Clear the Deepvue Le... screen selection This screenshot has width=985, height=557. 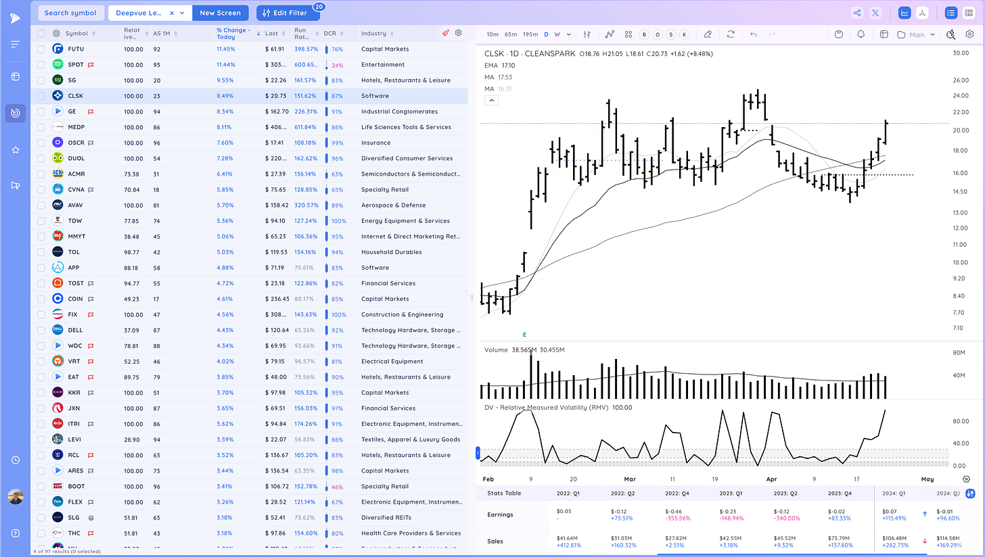point(172,13)
